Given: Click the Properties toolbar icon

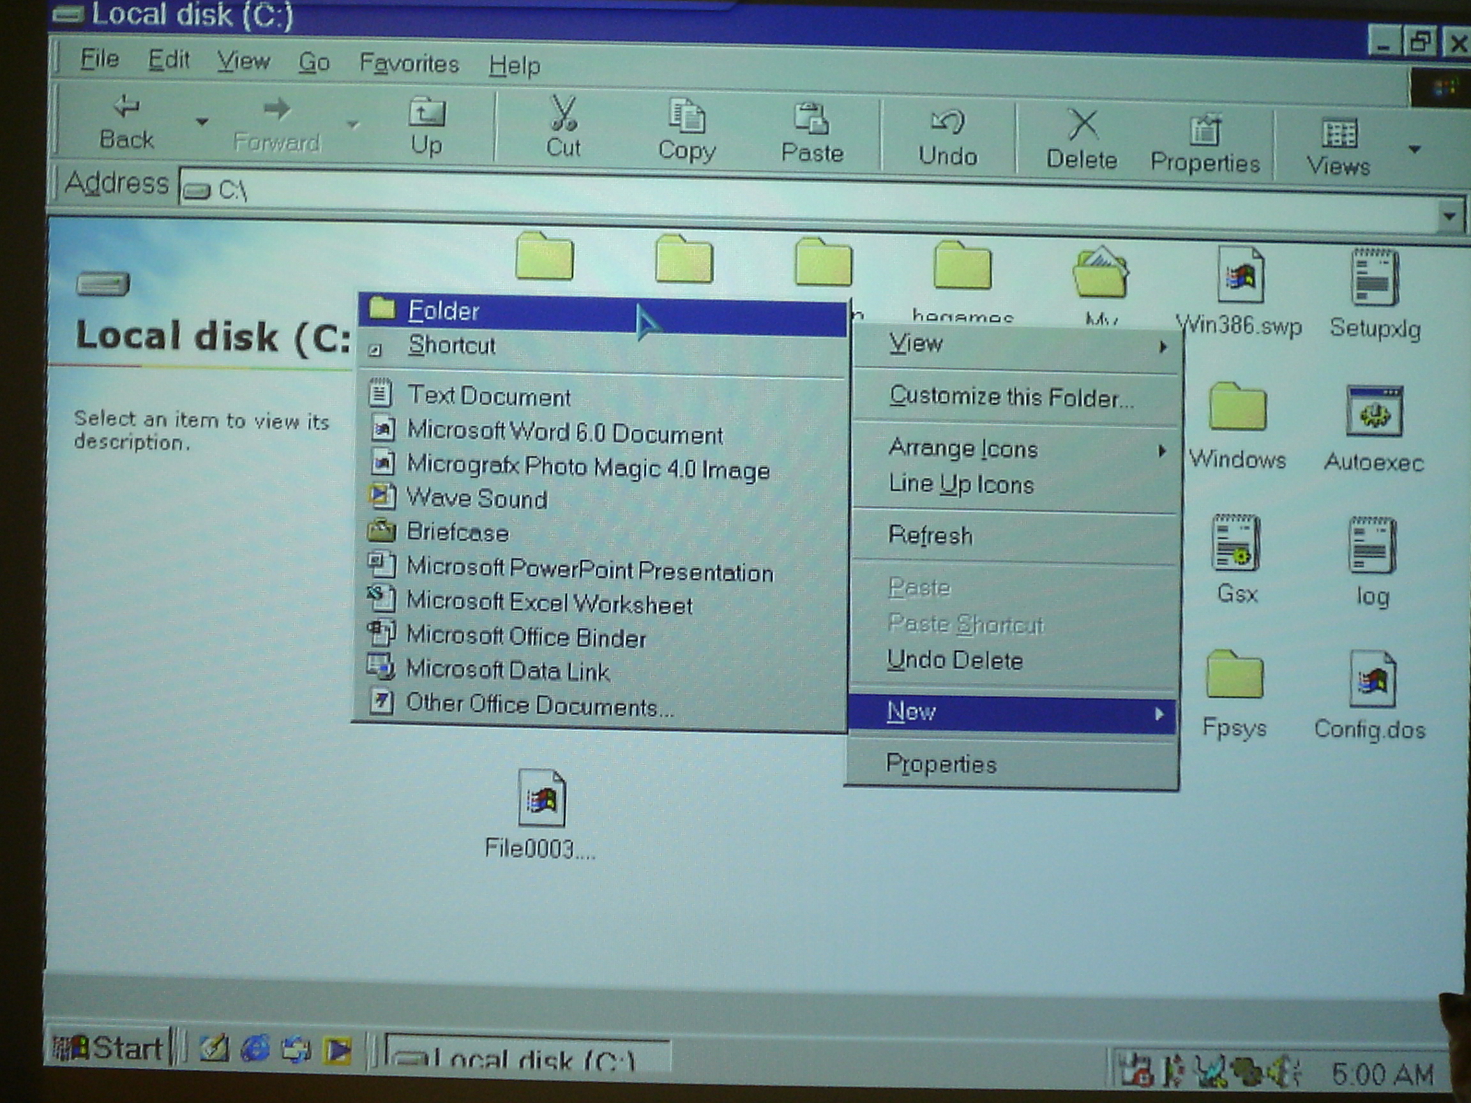Looking at the screenshot, I should pos(1205,129).
